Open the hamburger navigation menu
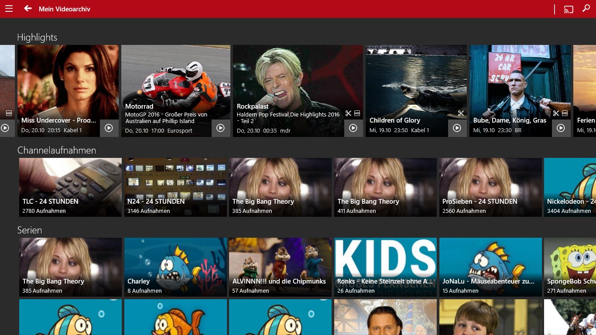Screen dimensions: 596x335 [x=9, y=8]
